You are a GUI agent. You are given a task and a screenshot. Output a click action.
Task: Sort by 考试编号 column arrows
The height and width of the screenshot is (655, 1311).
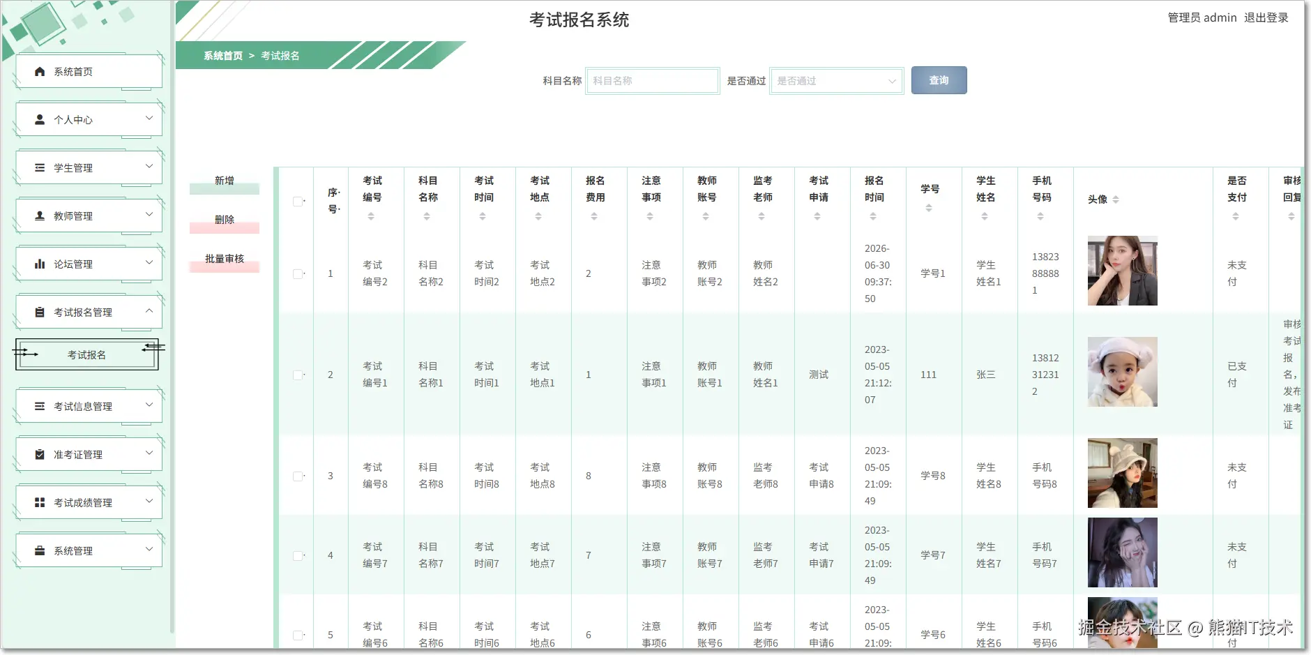(371, 216)
